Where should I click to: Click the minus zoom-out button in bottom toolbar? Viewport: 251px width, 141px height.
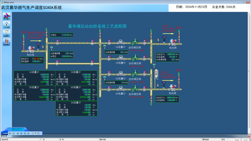coord(21,133)
